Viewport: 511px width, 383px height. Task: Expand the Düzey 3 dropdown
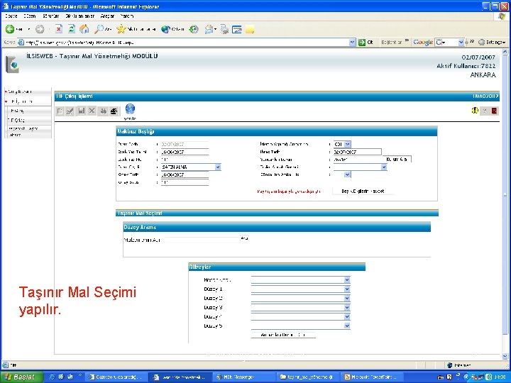tap(347, 307)
